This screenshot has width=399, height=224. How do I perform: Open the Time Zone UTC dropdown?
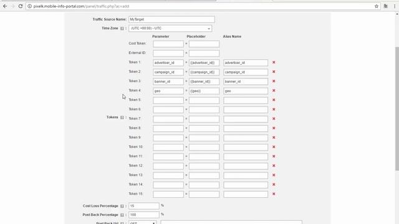click(170, 29)
